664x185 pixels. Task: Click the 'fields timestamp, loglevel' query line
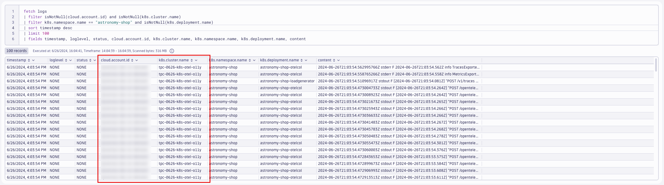tap(165, 39)
